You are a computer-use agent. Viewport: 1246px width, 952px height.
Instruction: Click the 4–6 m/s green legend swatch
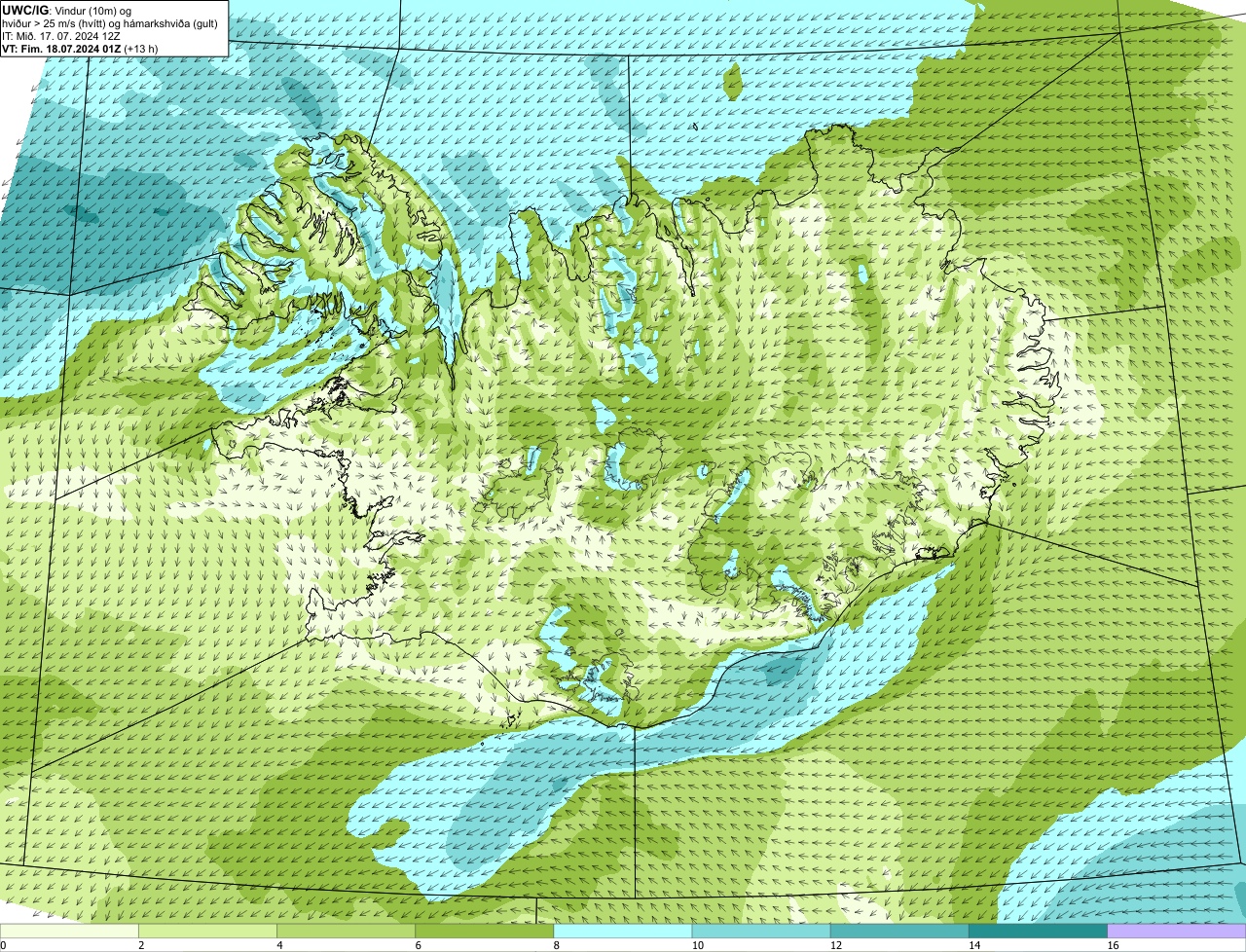347,931
